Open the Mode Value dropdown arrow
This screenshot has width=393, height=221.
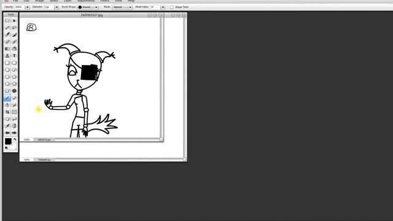point(163,7)
